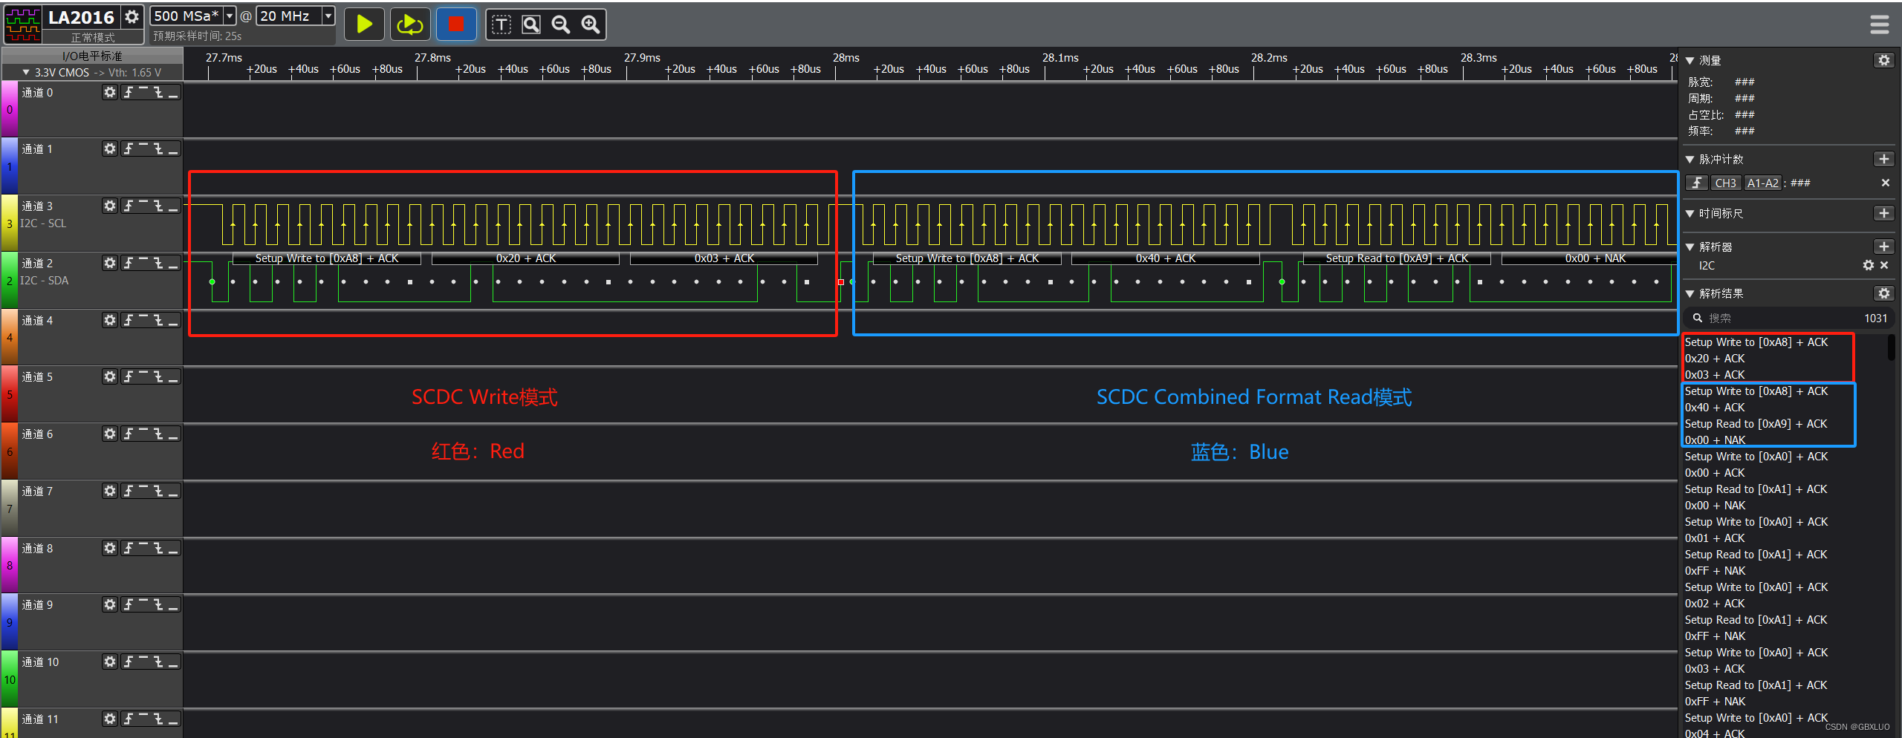Remove the I2C decoder
The image size is (1902, 738).
[1884, 265]
